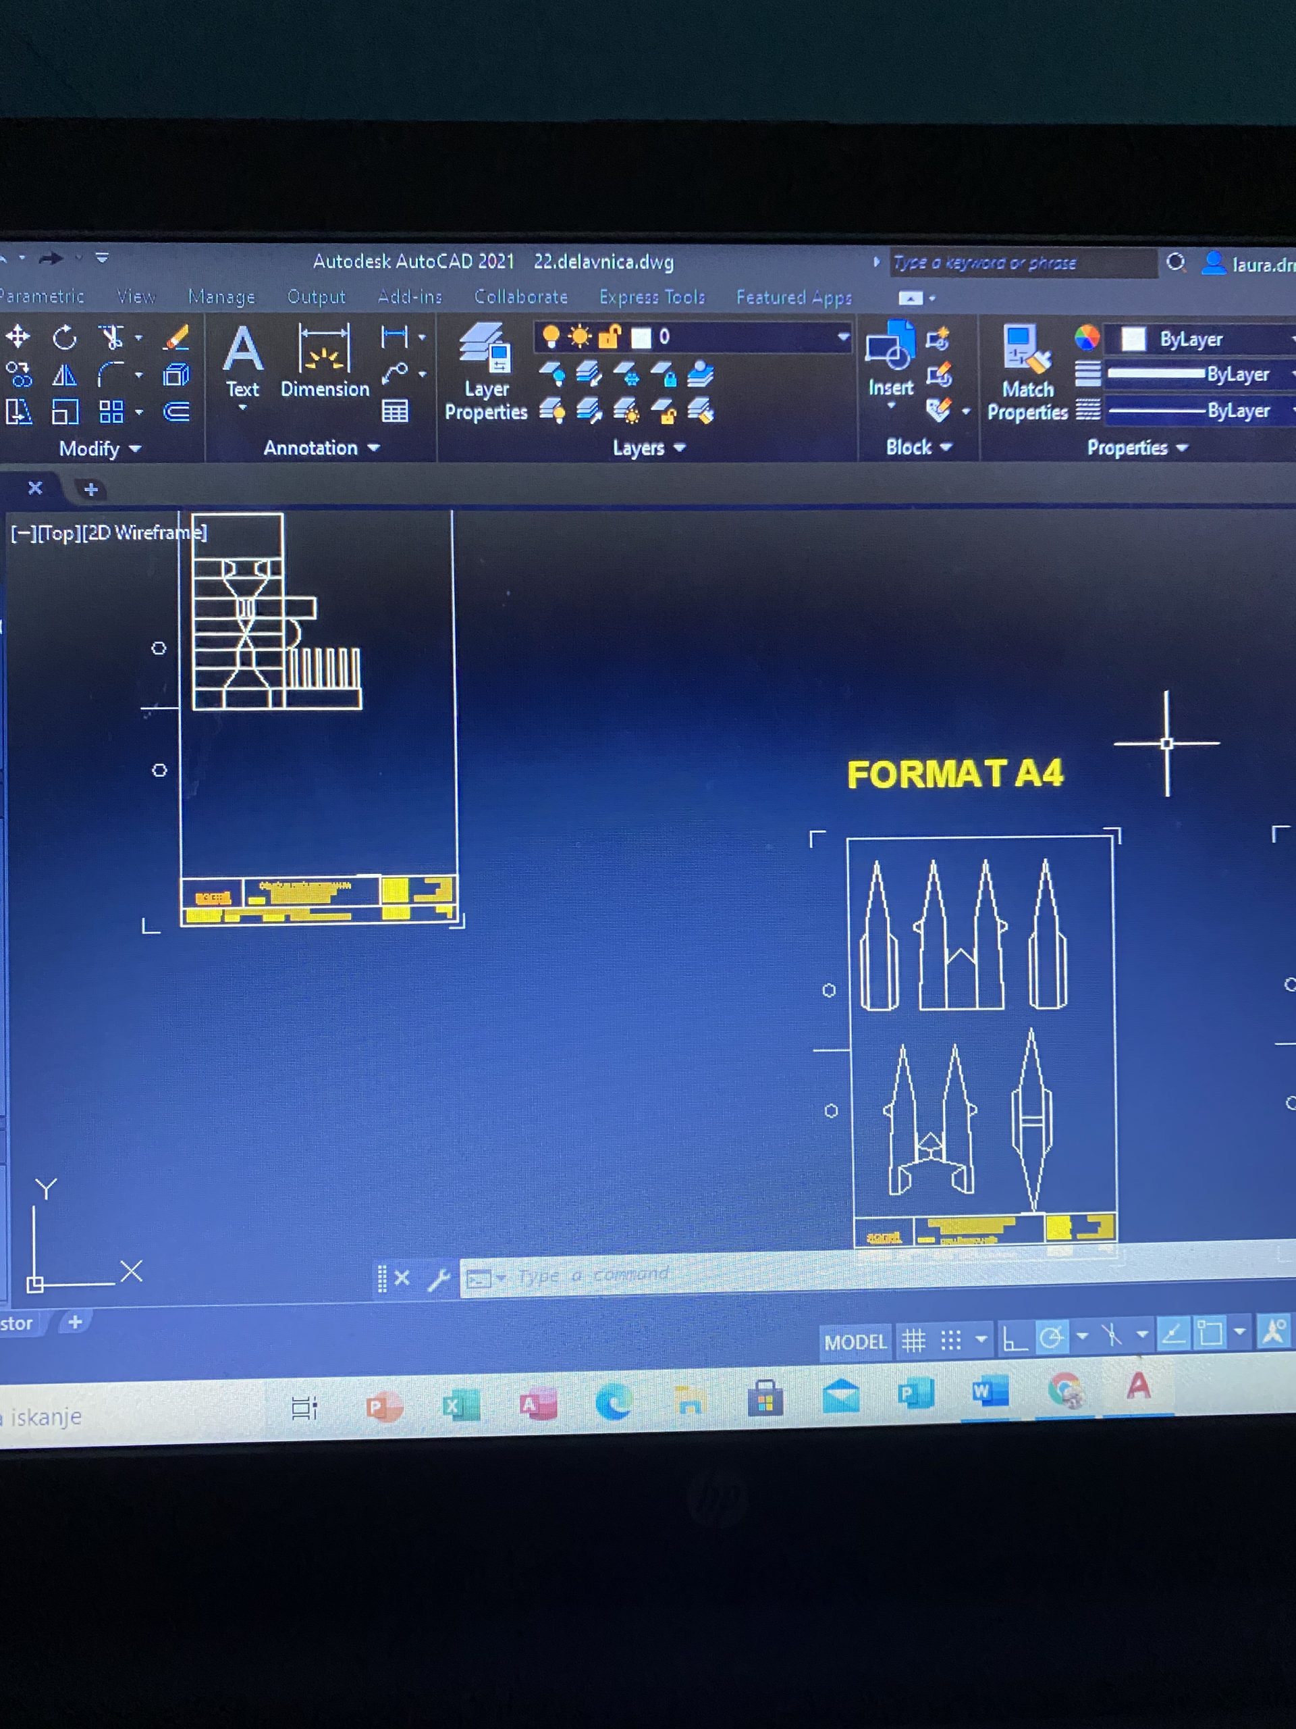This screenshot has height=1729, width=1296.
Task: Expand the Properties panel
Action: tap(1137, 448)
